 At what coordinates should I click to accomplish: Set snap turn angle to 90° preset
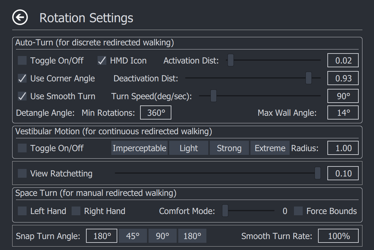pyautogui.click(x=162, y=236)
